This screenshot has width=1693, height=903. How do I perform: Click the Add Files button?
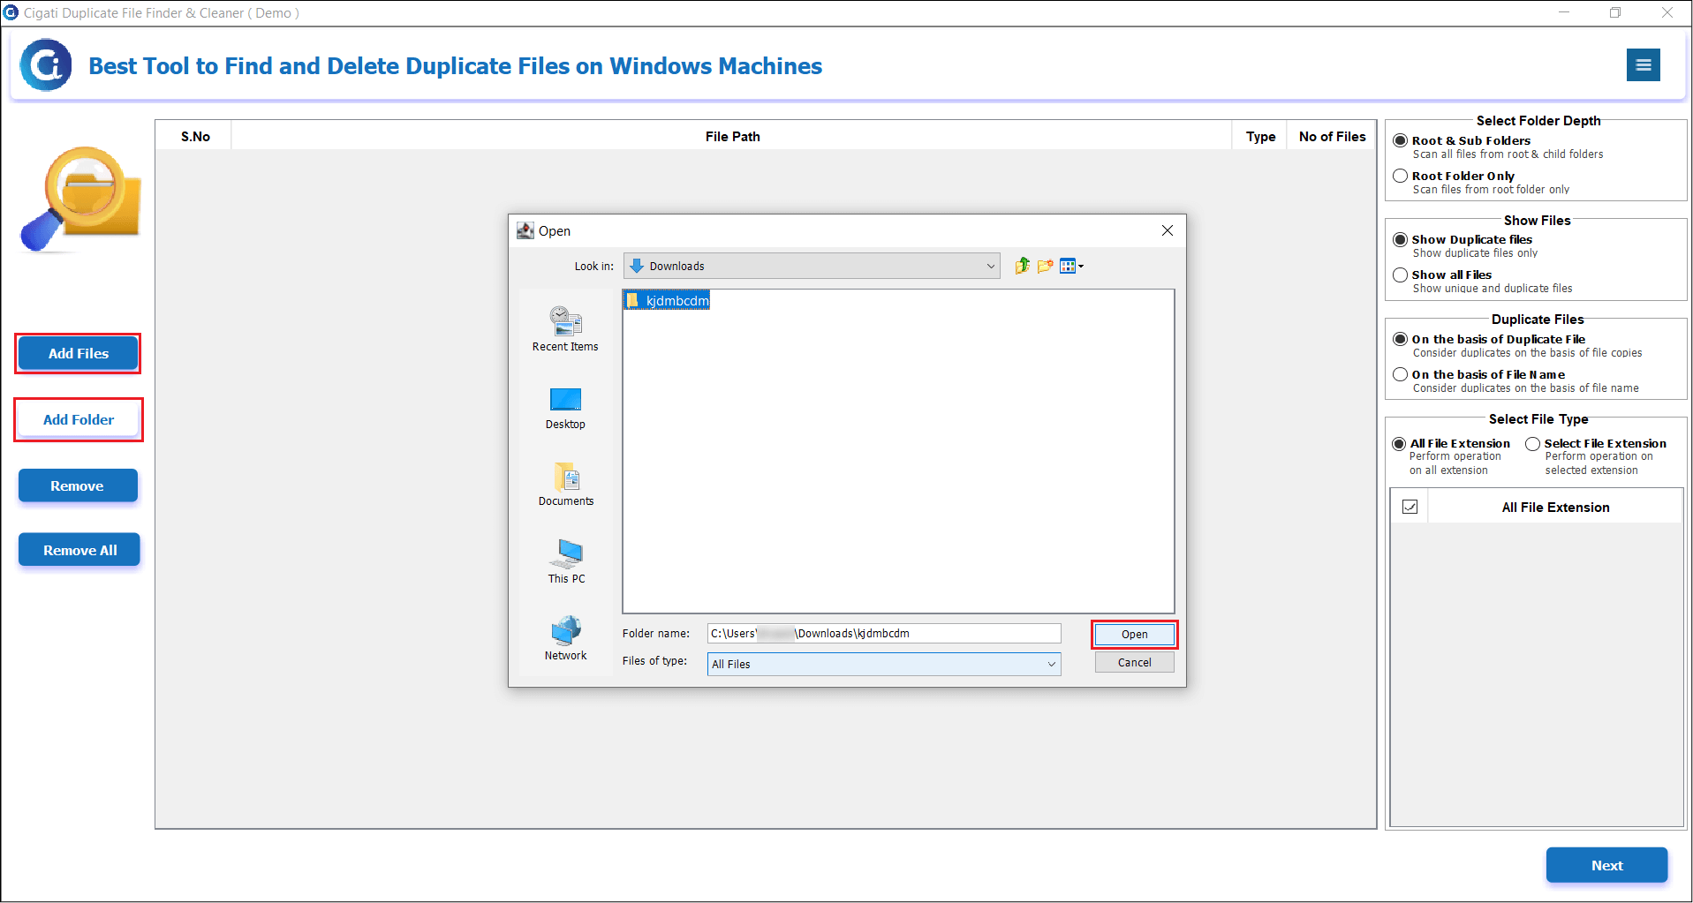click(79, 353)
